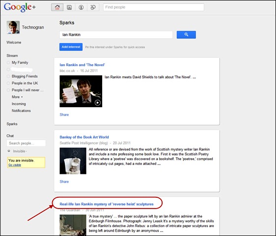Image resolution: width=276 pixels, height=236 pixels.
Task: Click the Seattle Post Intelligencer (blog) source
Action: click(83, 143)
